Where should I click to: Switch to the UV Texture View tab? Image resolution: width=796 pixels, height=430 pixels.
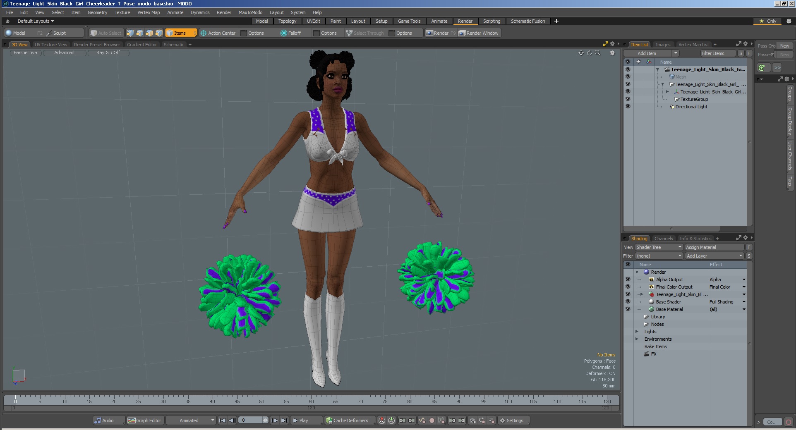51,45
